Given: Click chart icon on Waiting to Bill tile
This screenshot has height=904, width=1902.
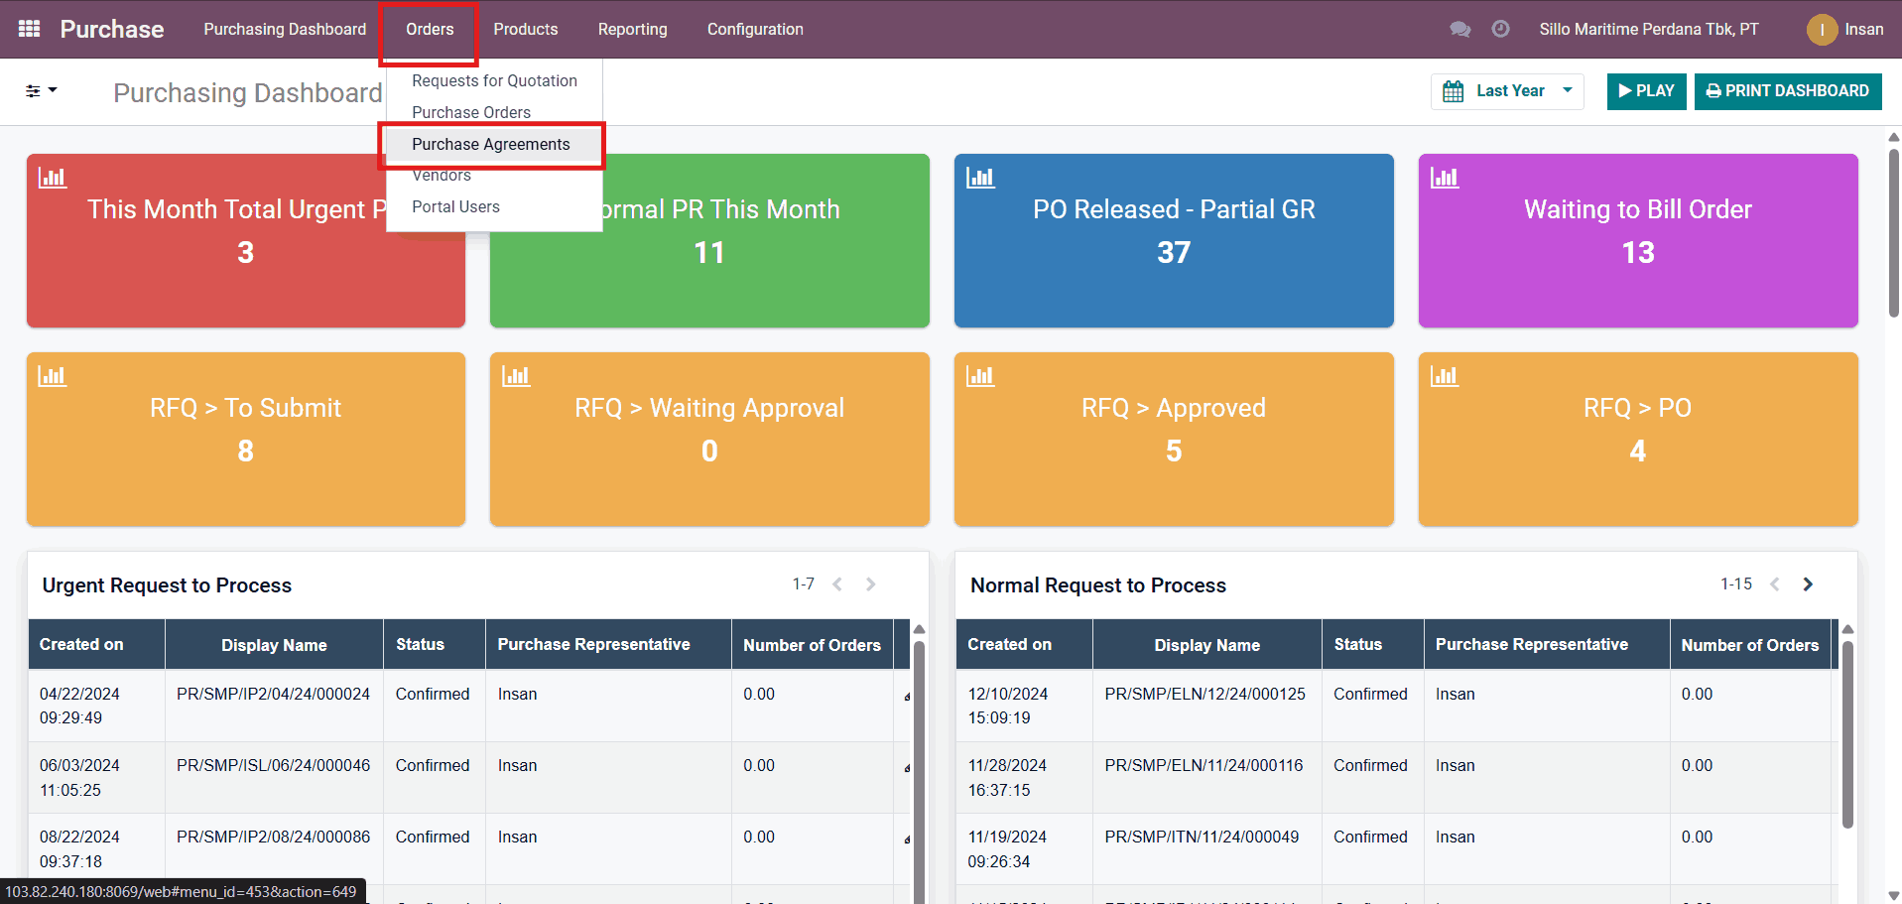Looking at the screenshot, I should tap(1444, 178).
